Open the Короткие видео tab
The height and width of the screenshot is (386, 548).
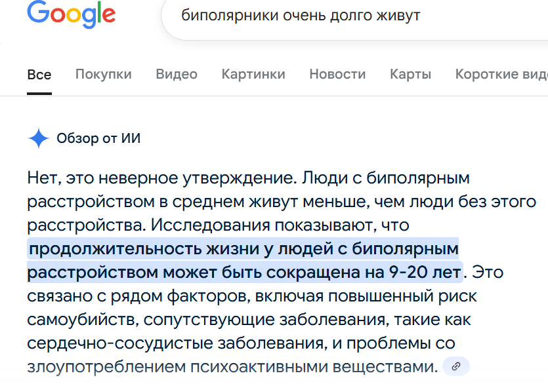501,74
